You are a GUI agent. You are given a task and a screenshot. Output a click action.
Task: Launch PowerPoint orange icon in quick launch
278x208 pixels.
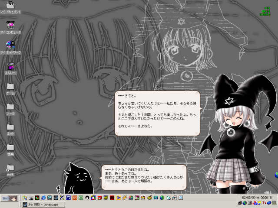pos(74,198)
